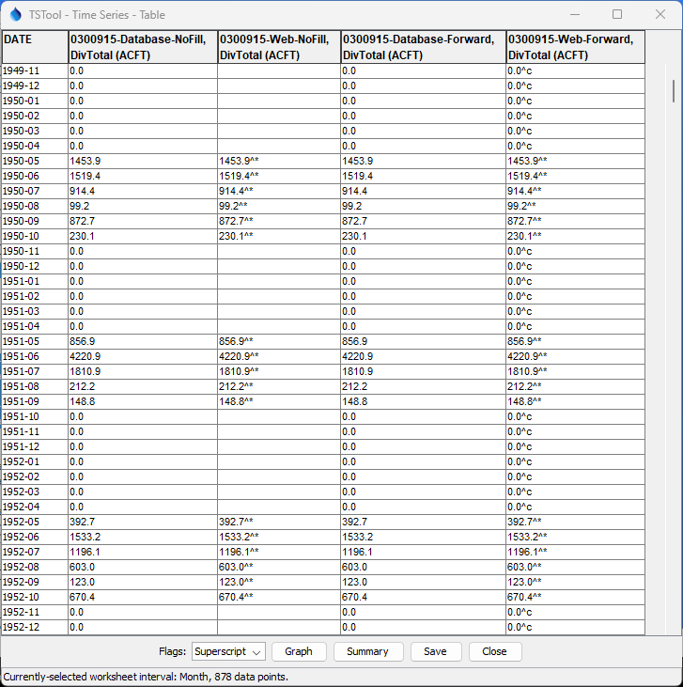This screenshot has height=687, width=683.
Task: Click the 0.0^c cell in row 1950-12
Action: pos(575,266)
